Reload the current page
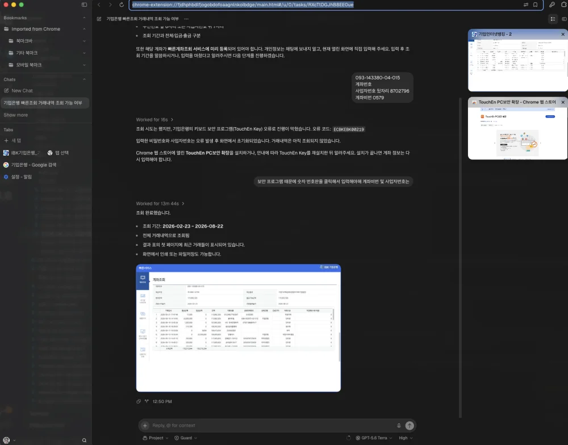Image resolution: width=568 pixels, height=445 pixels. 122,5
